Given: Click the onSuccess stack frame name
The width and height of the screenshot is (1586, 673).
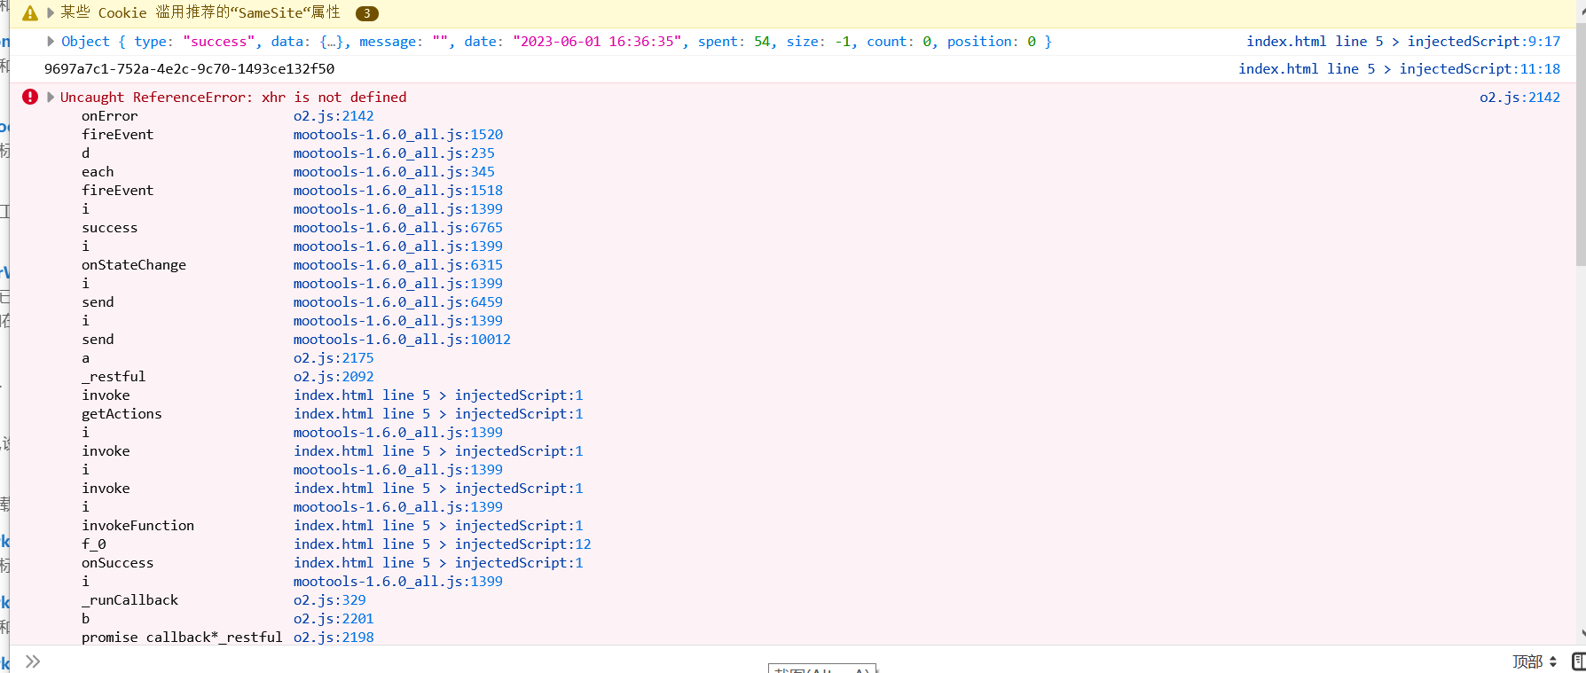Looking at the screenshot, I should [x=118, y=563].
